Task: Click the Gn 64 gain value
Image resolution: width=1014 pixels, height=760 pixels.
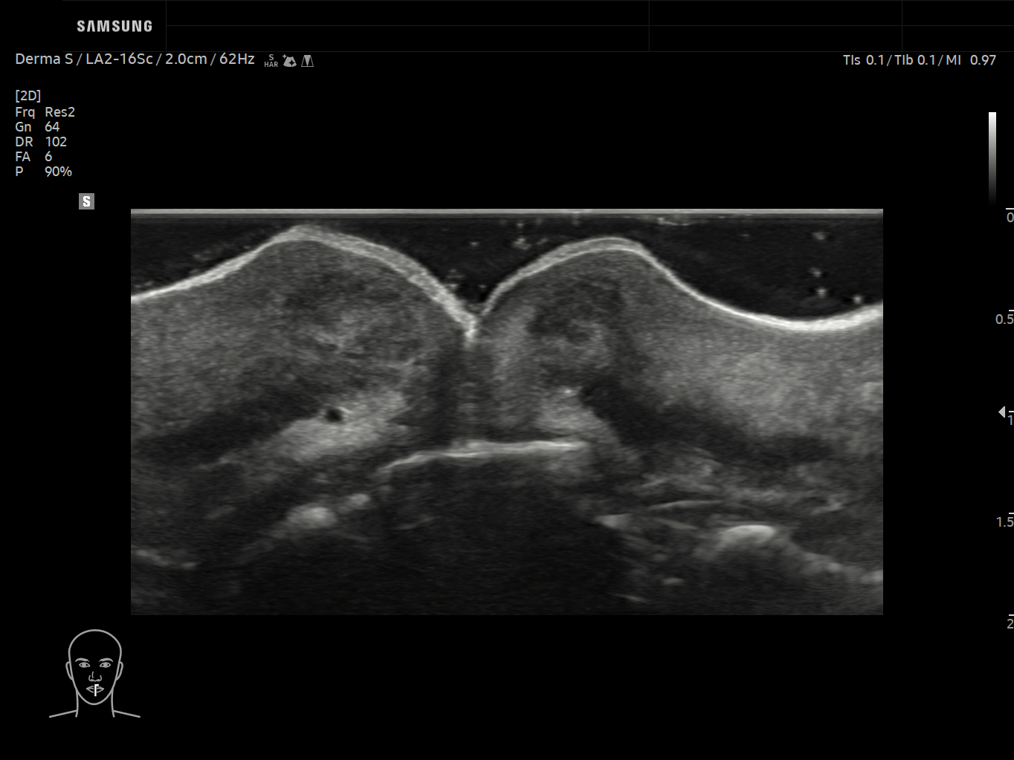Action: click(x=37, y=127)
